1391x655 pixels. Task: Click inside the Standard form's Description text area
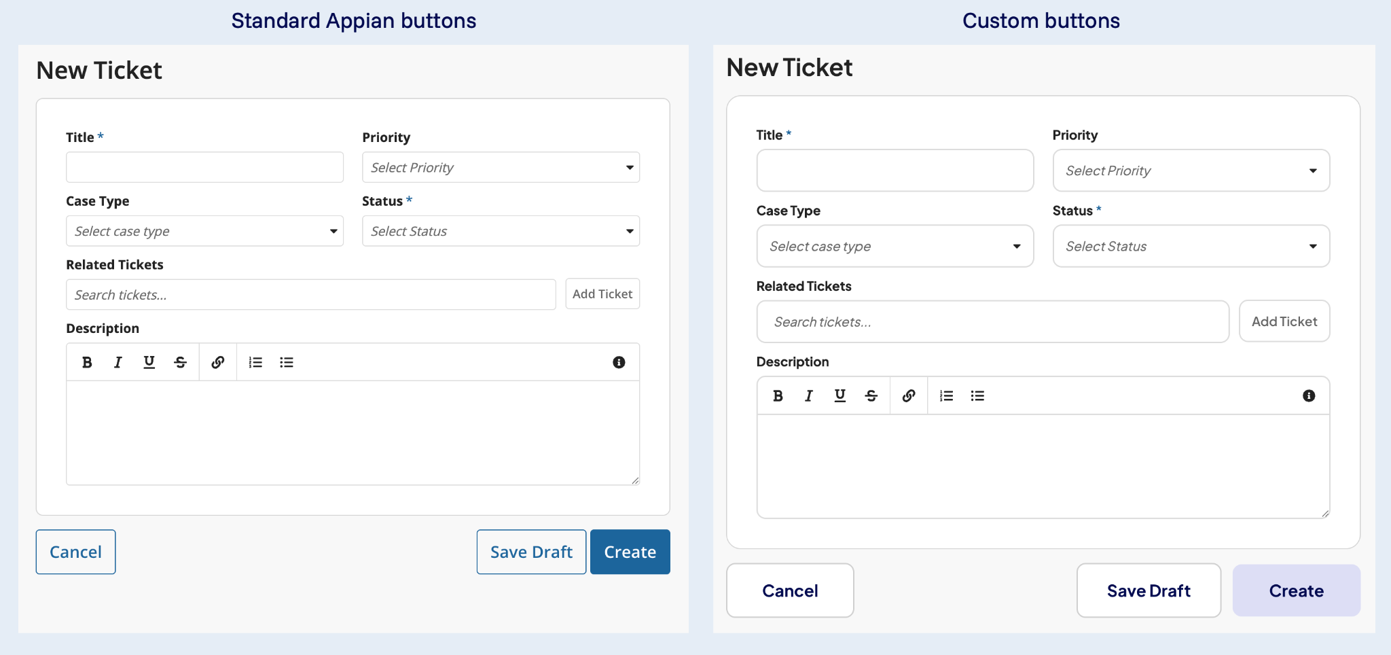click(353, 433)
